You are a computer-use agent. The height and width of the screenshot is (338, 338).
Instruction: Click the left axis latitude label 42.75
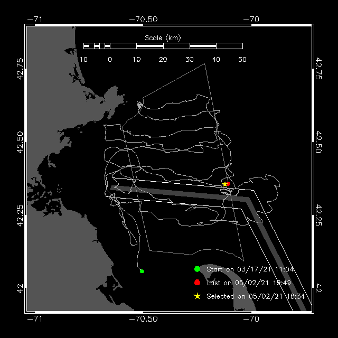[x=20, y=69]
